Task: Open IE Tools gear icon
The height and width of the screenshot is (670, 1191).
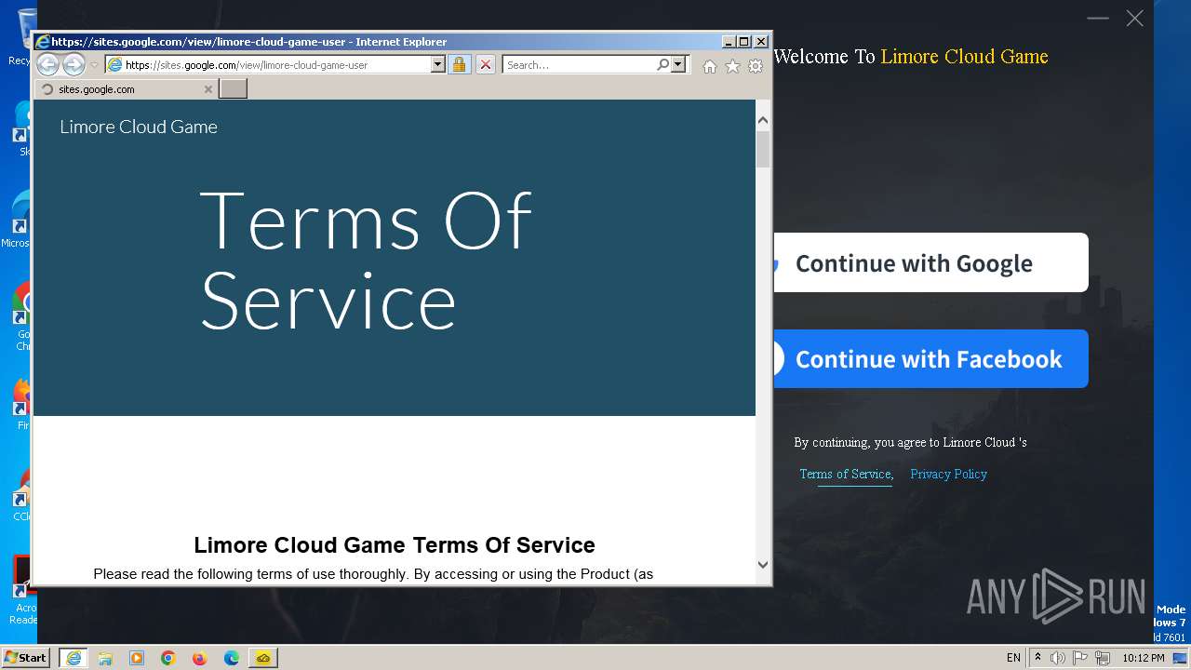Action: coord(756,66)
